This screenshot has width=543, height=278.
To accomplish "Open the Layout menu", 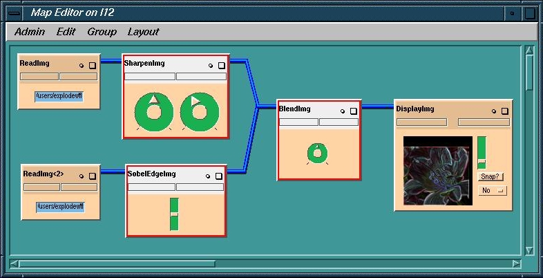I will [x=143, y=32].
